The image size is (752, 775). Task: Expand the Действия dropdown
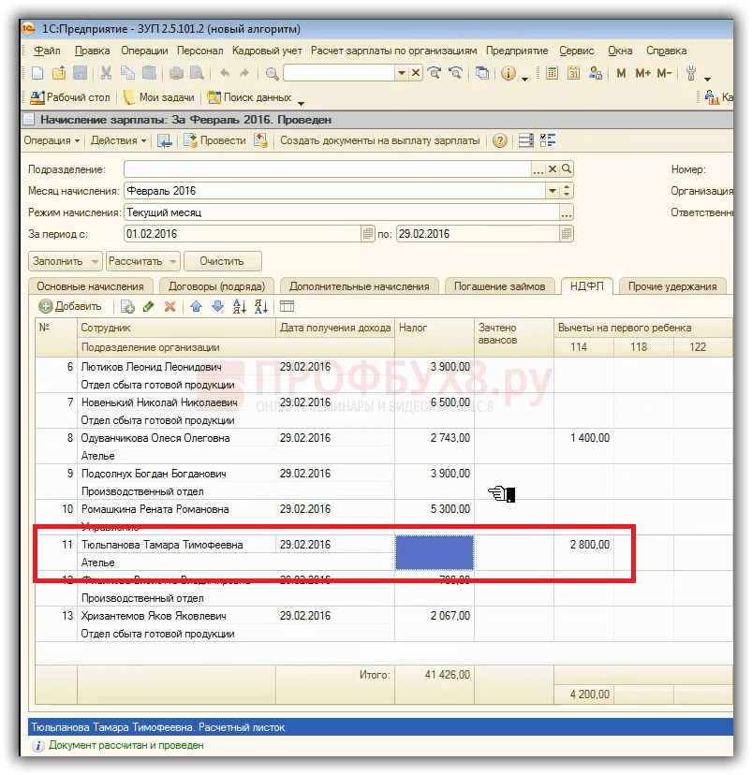tap(118, 140)
